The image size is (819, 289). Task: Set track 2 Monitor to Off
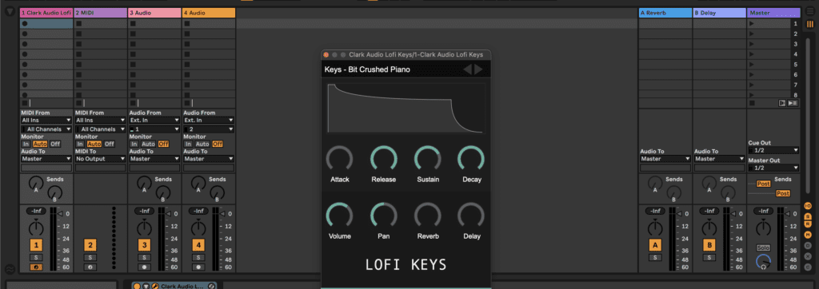tap(109, 144)
